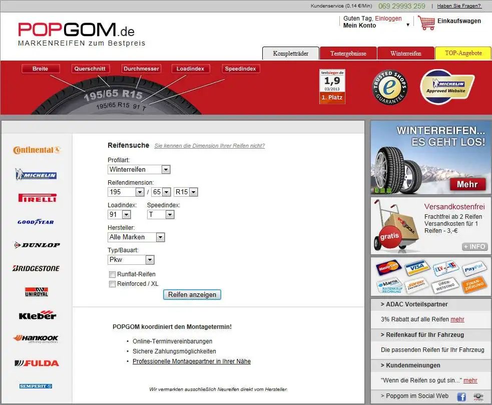Screen dimensions: 492x405
Task: Select the Pirelli brand logo
Action: pos(38,198)
